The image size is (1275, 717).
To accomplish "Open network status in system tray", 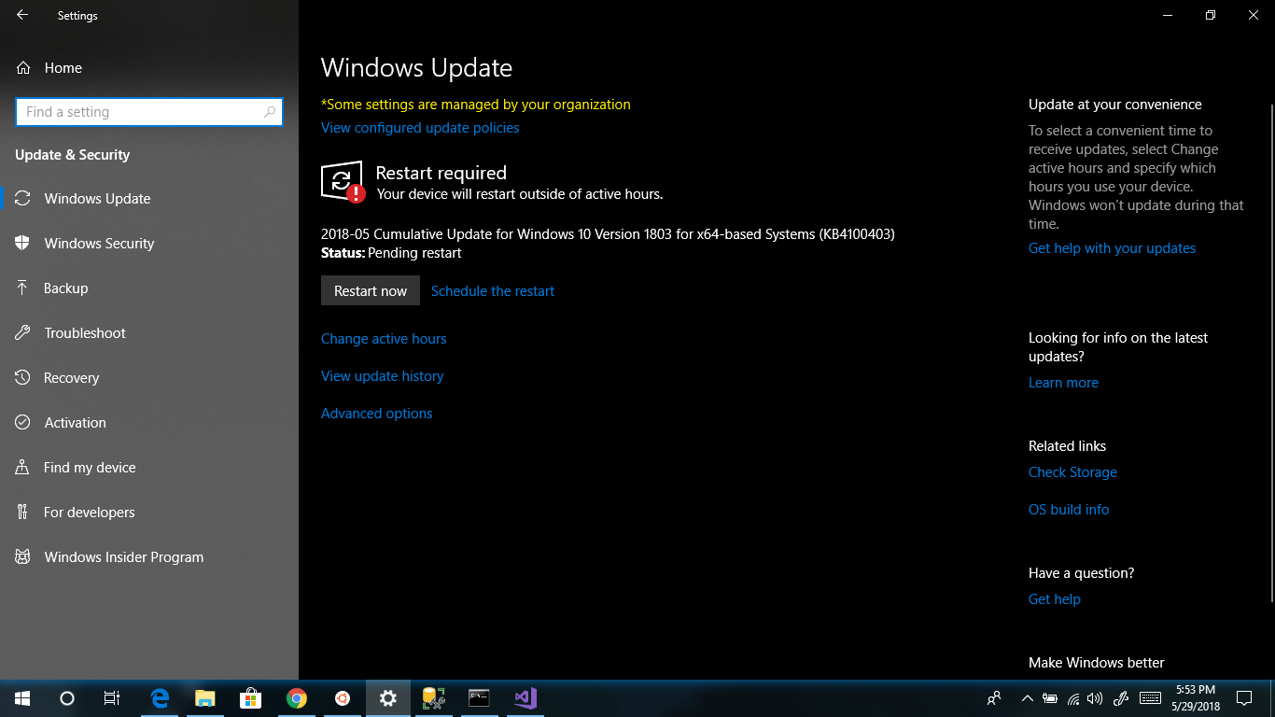I will click(x=1073, y=698).
